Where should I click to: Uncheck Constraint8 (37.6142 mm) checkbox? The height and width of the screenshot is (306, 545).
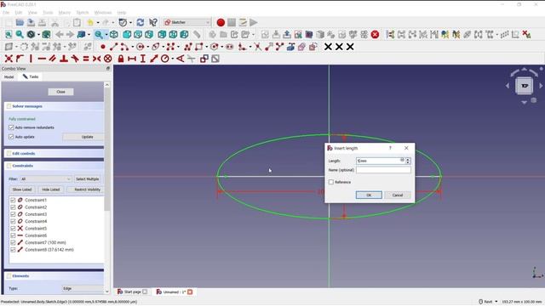click(13, 250)
